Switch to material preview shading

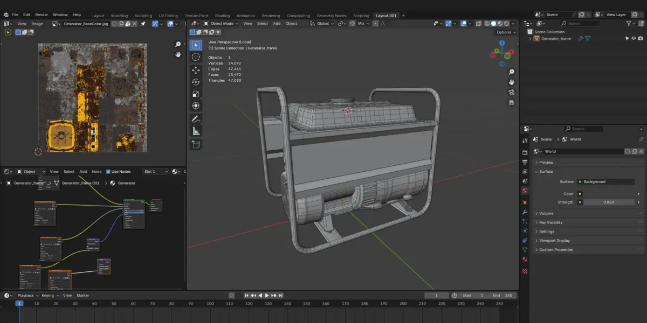click(500, 24)
